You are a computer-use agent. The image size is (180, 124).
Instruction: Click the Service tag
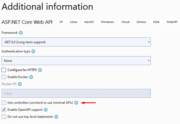[141, 22]
